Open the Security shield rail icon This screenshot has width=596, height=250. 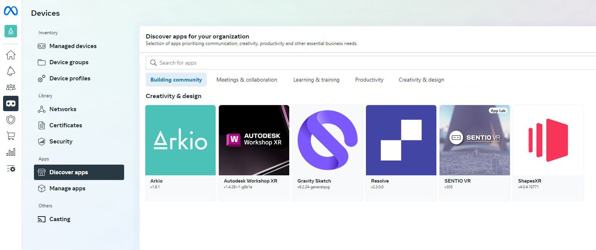click(11, 120)
